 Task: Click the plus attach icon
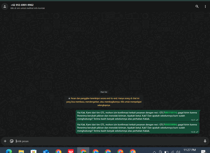pyautogui.click(x=5, y=141)
